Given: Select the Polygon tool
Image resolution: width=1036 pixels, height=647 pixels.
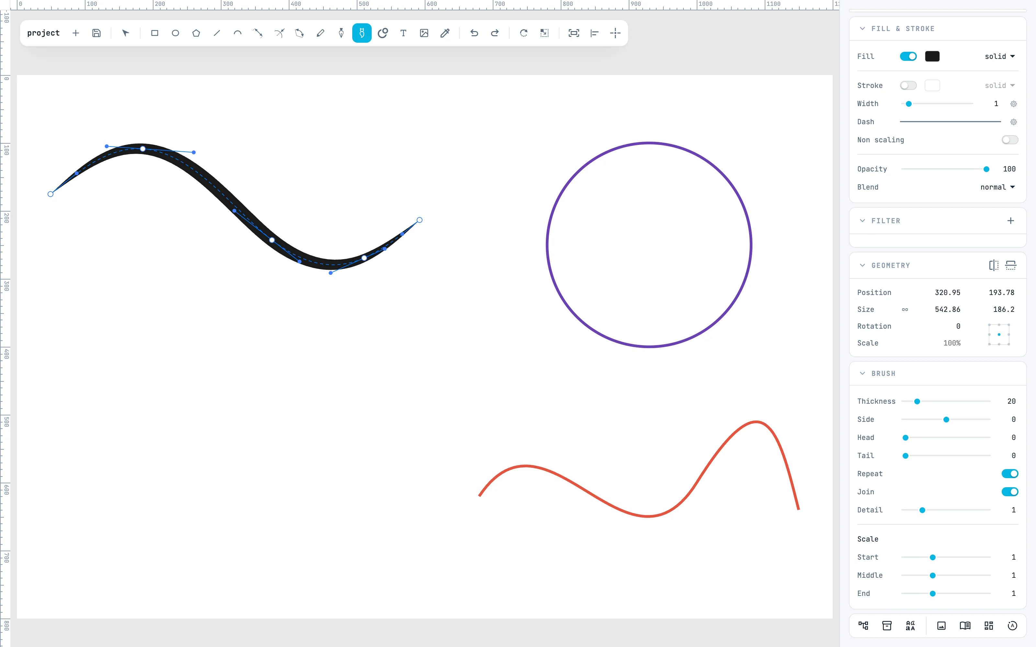Looking at the screenshot, I should point(196,33).
